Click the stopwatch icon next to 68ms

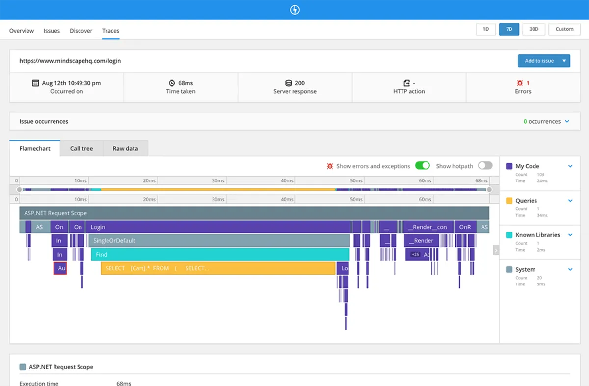click(172, 83)
